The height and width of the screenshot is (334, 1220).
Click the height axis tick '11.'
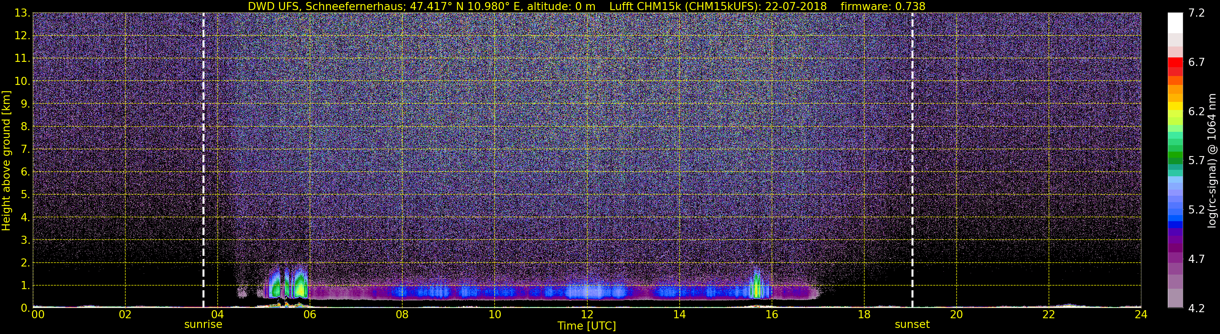[x=22, y=59]
